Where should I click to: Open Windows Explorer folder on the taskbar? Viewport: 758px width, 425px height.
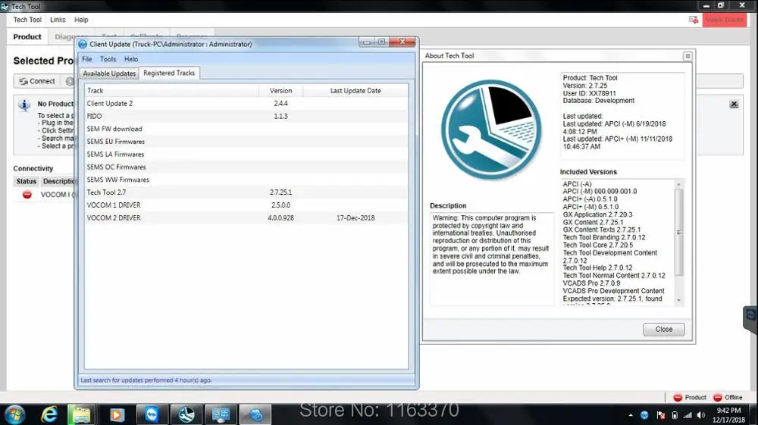(81, 414)
